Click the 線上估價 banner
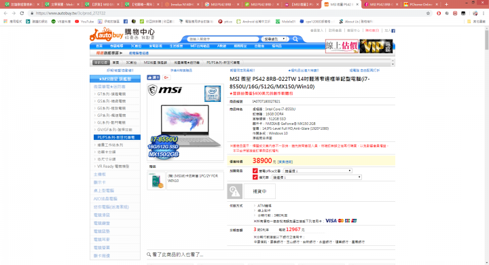489x265 pixels. [342, 46]
